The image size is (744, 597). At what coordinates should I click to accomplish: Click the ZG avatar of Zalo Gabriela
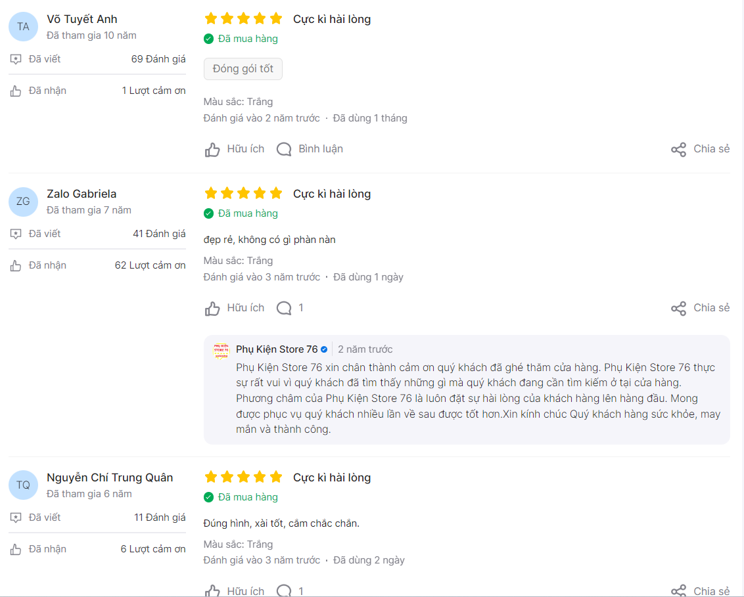[x=23, y=202]
